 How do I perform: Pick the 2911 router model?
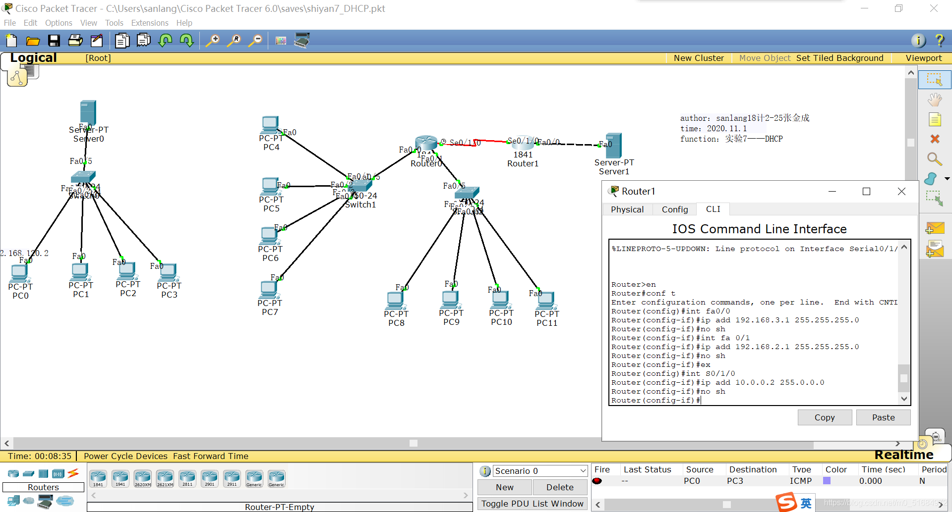coord(232,478)
